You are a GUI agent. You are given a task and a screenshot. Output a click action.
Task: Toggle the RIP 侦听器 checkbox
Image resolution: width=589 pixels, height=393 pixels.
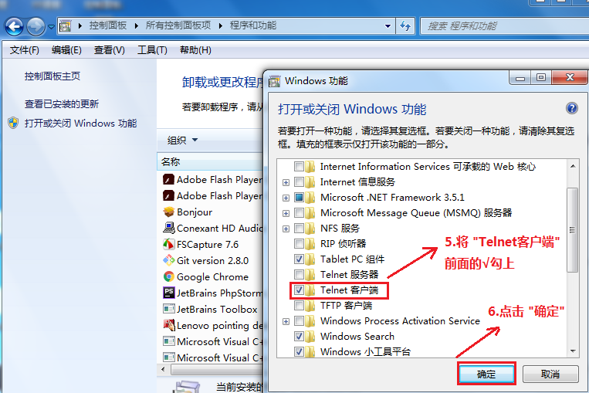point(299,244)
